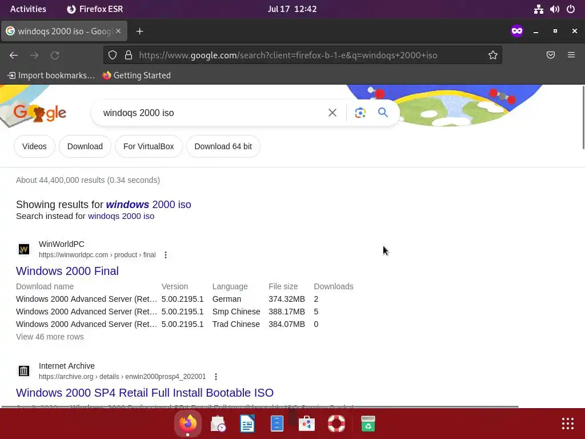Show all applications grid in the dock
Screen dimensions: 585x439
(x=568, y=424)
